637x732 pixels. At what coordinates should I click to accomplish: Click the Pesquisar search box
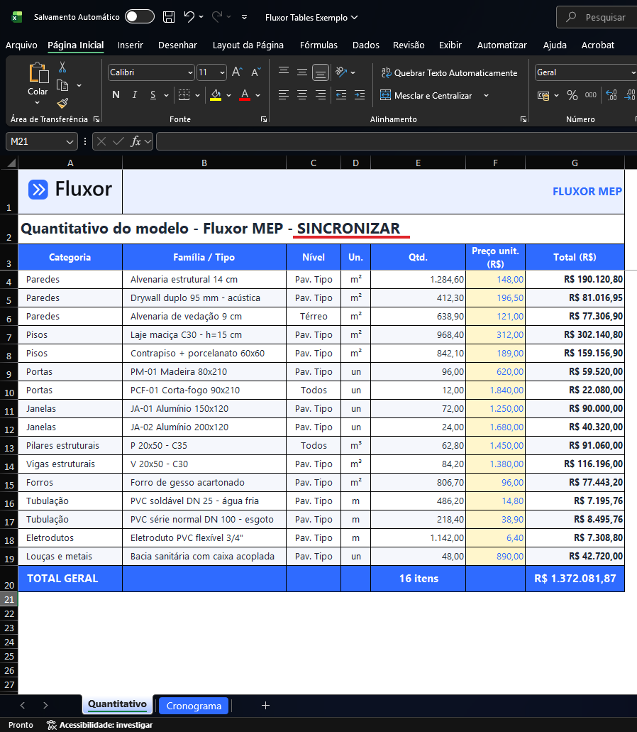(x=597, y=17)
